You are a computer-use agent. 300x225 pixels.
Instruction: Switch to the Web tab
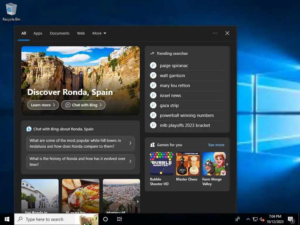click(x=81, y=33)
